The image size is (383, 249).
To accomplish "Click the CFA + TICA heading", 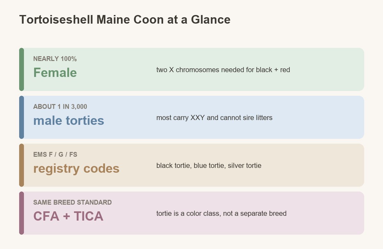I will point(68,216).
